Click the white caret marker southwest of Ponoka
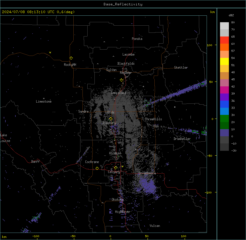The width and height of the screenshot is (246, 240). click(104, 42)
